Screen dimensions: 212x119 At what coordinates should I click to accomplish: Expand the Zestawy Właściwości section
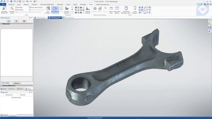coord(17,86)
